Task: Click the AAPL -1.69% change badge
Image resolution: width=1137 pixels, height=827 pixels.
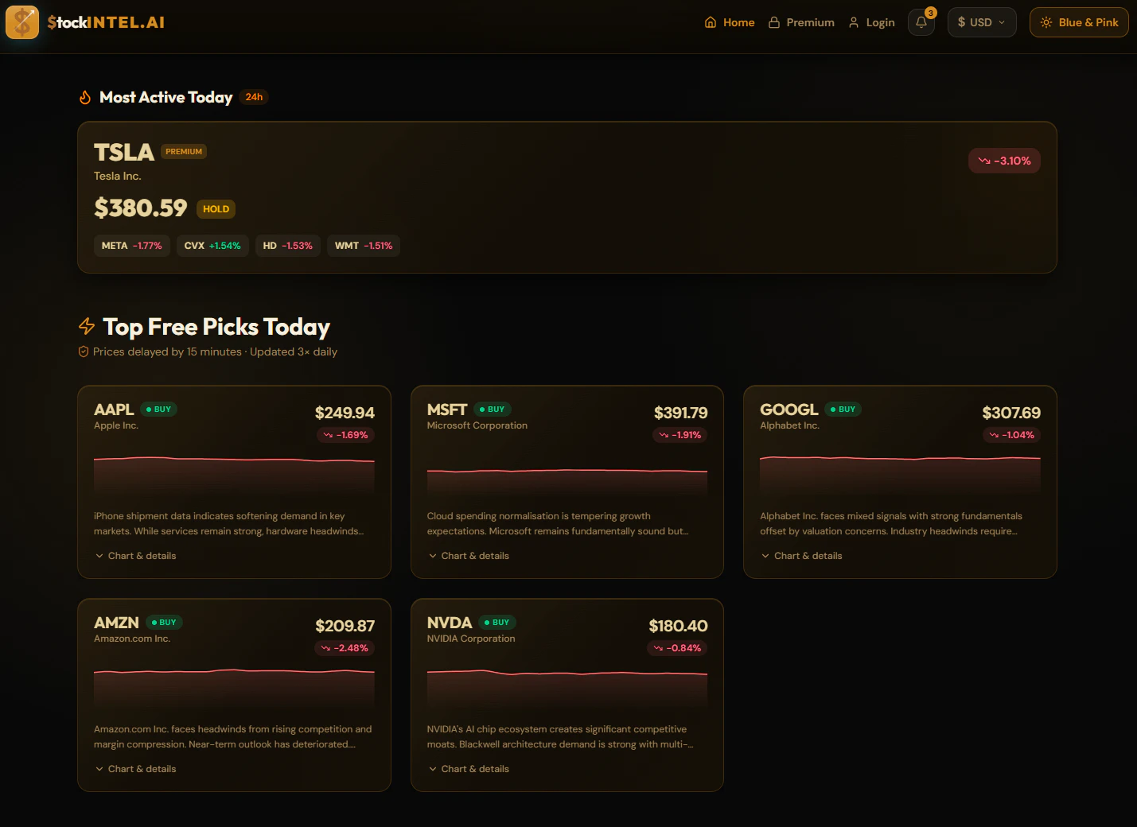Action: [x=345, y=435]
